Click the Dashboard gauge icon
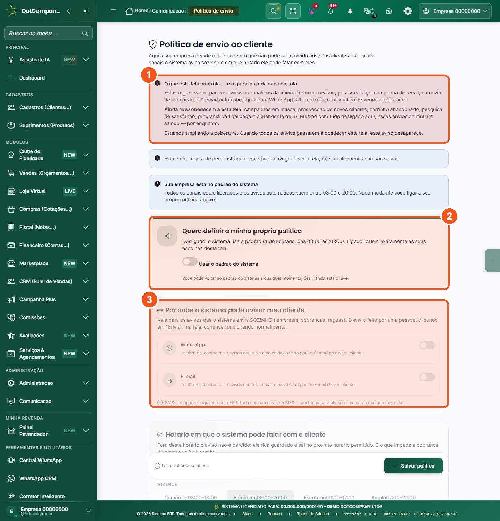 (x=11, y=78)
